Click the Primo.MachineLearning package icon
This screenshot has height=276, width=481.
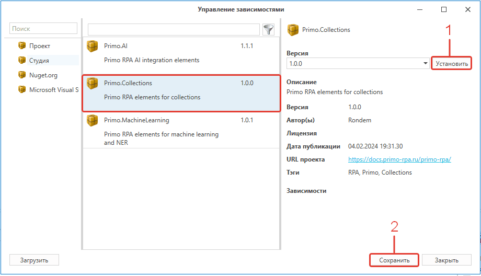coord(93,121)
